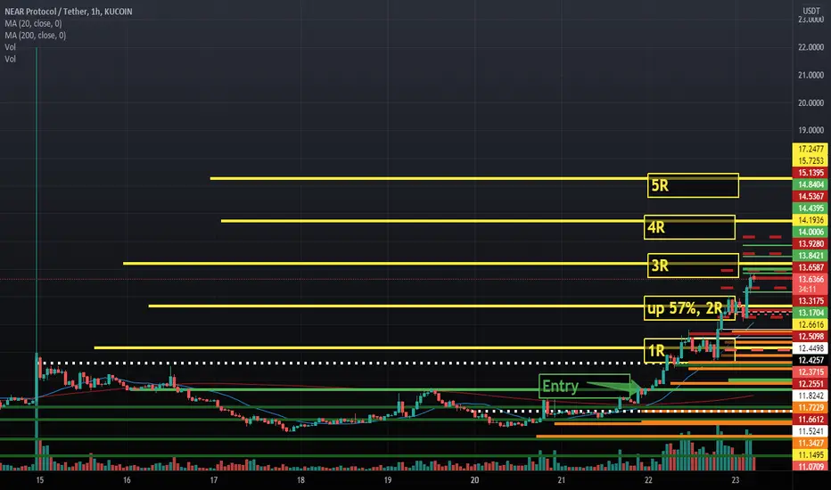Select the 11.7229 orange price tag

pyautogui.click(x=810, y=407)
